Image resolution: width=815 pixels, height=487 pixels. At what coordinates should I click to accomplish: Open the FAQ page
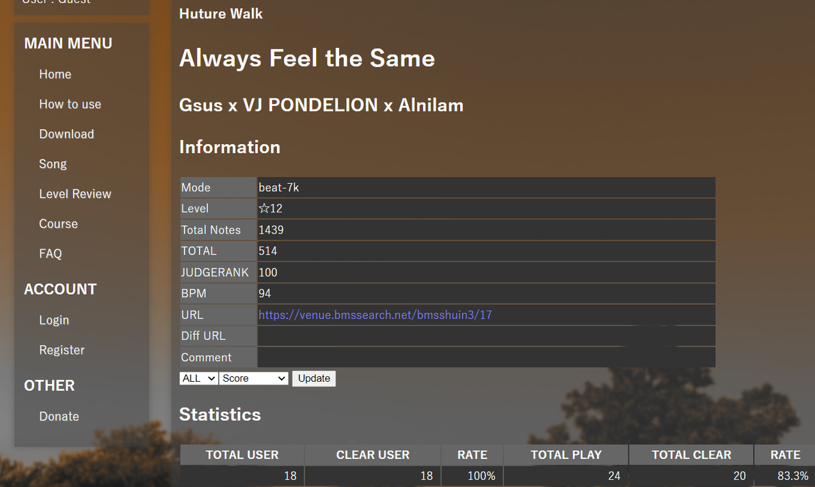[51, 253]
